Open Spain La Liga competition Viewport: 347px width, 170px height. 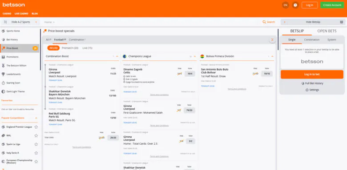(x=13, y=144)
